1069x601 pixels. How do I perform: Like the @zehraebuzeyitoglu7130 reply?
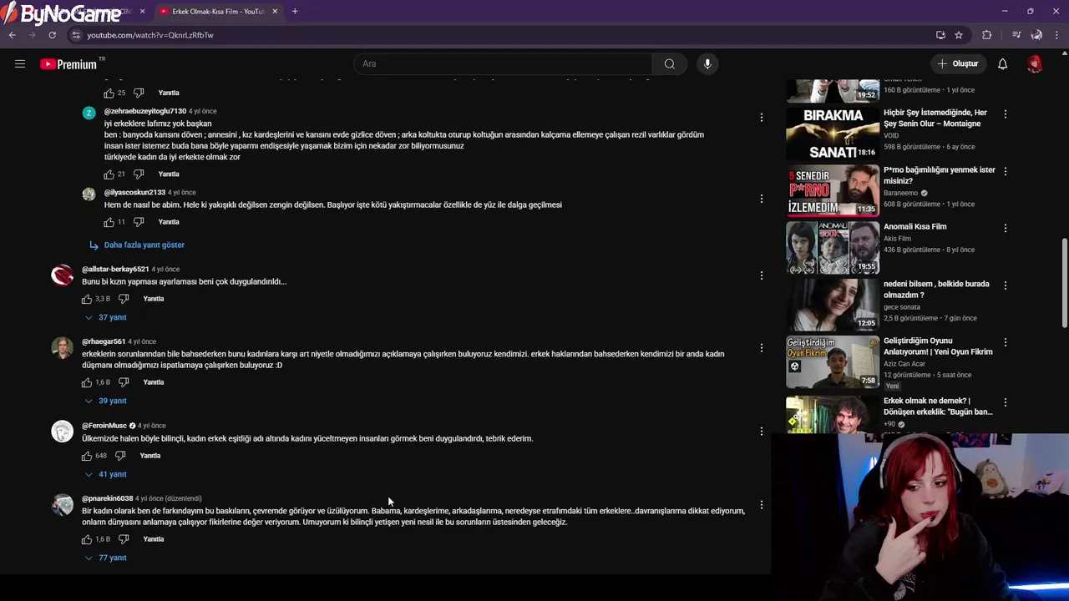pos(109,174)
